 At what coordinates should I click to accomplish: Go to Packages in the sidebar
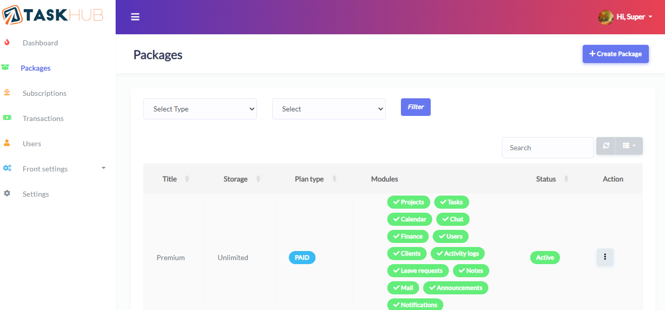35,68
